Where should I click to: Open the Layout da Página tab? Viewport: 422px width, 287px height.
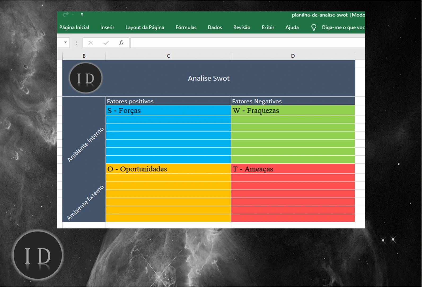[145, 27]
